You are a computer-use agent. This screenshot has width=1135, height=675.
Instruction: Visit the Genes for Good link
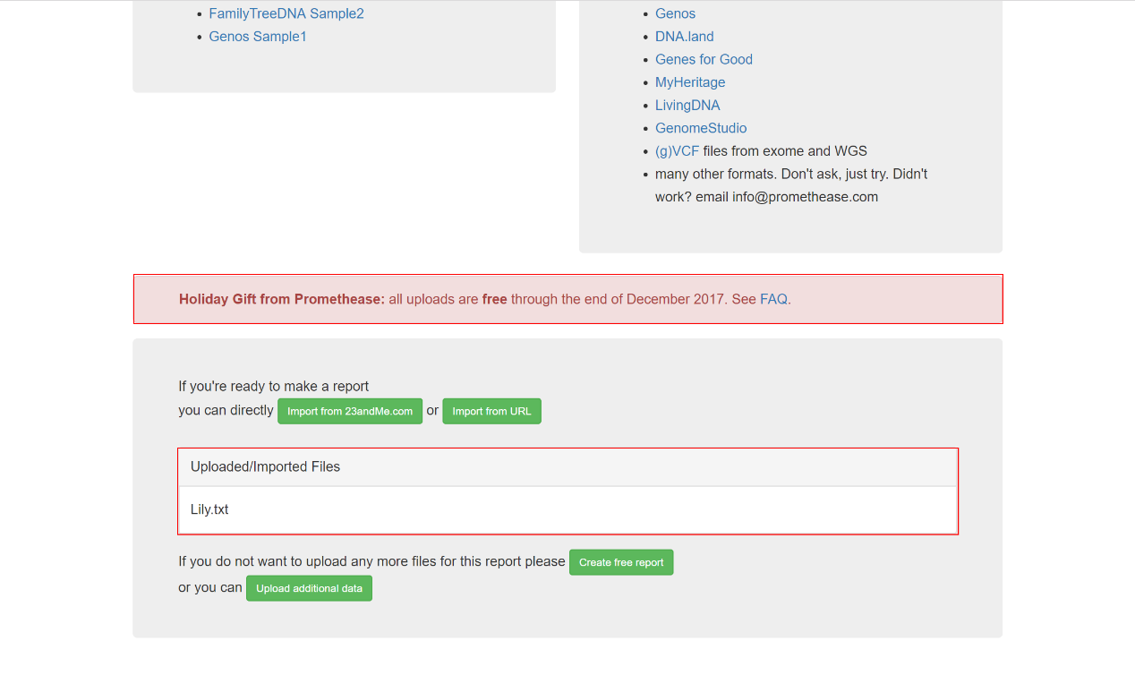(x=704, y=59)
